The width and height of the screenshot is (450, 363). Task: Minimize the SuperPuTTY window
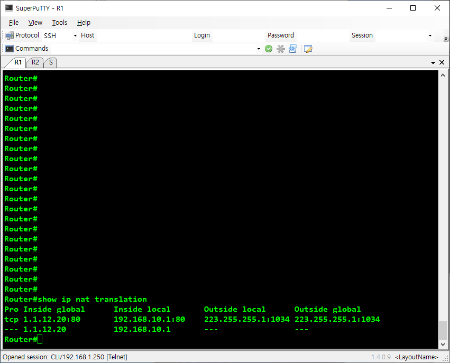point(389,8)
